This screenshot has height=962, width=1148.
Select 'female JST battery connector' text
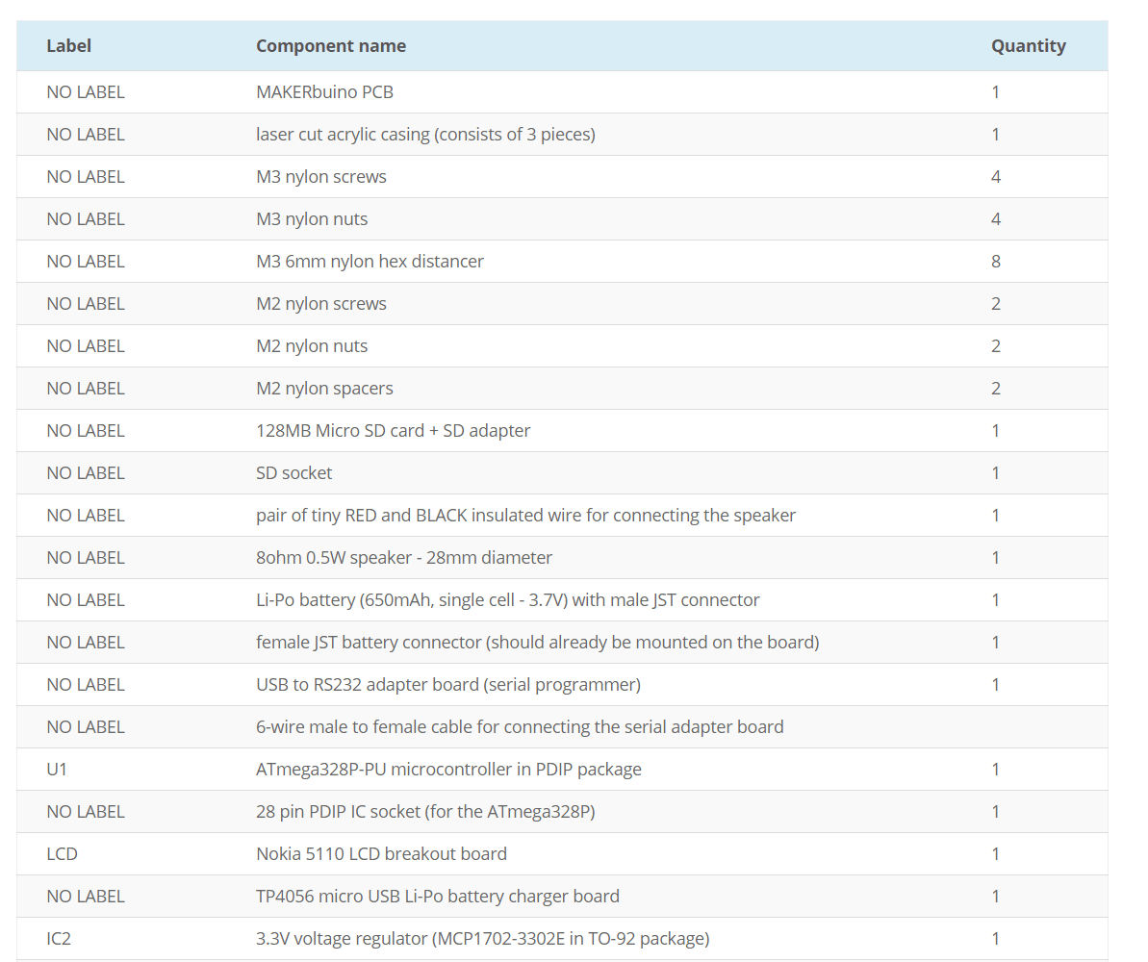point(537,642)
